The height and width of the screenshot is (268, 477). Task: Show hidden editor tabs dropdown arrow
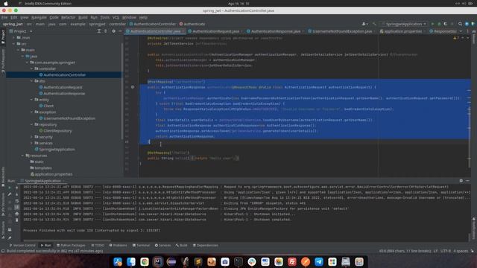(461, 31)
